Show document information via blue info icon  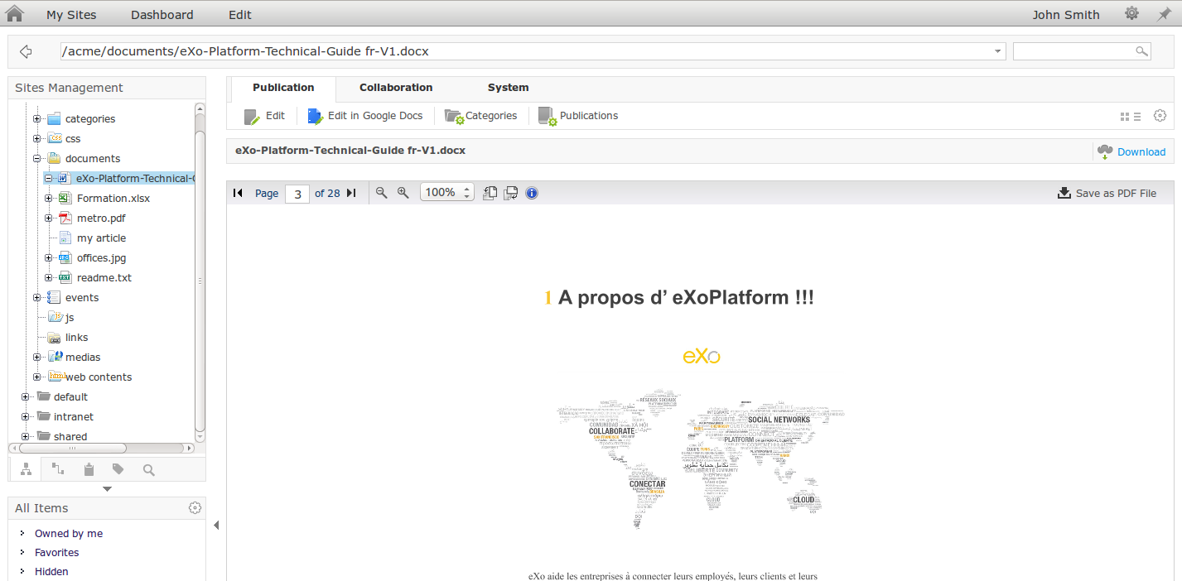pyautogui.click(x=532, y=193)
